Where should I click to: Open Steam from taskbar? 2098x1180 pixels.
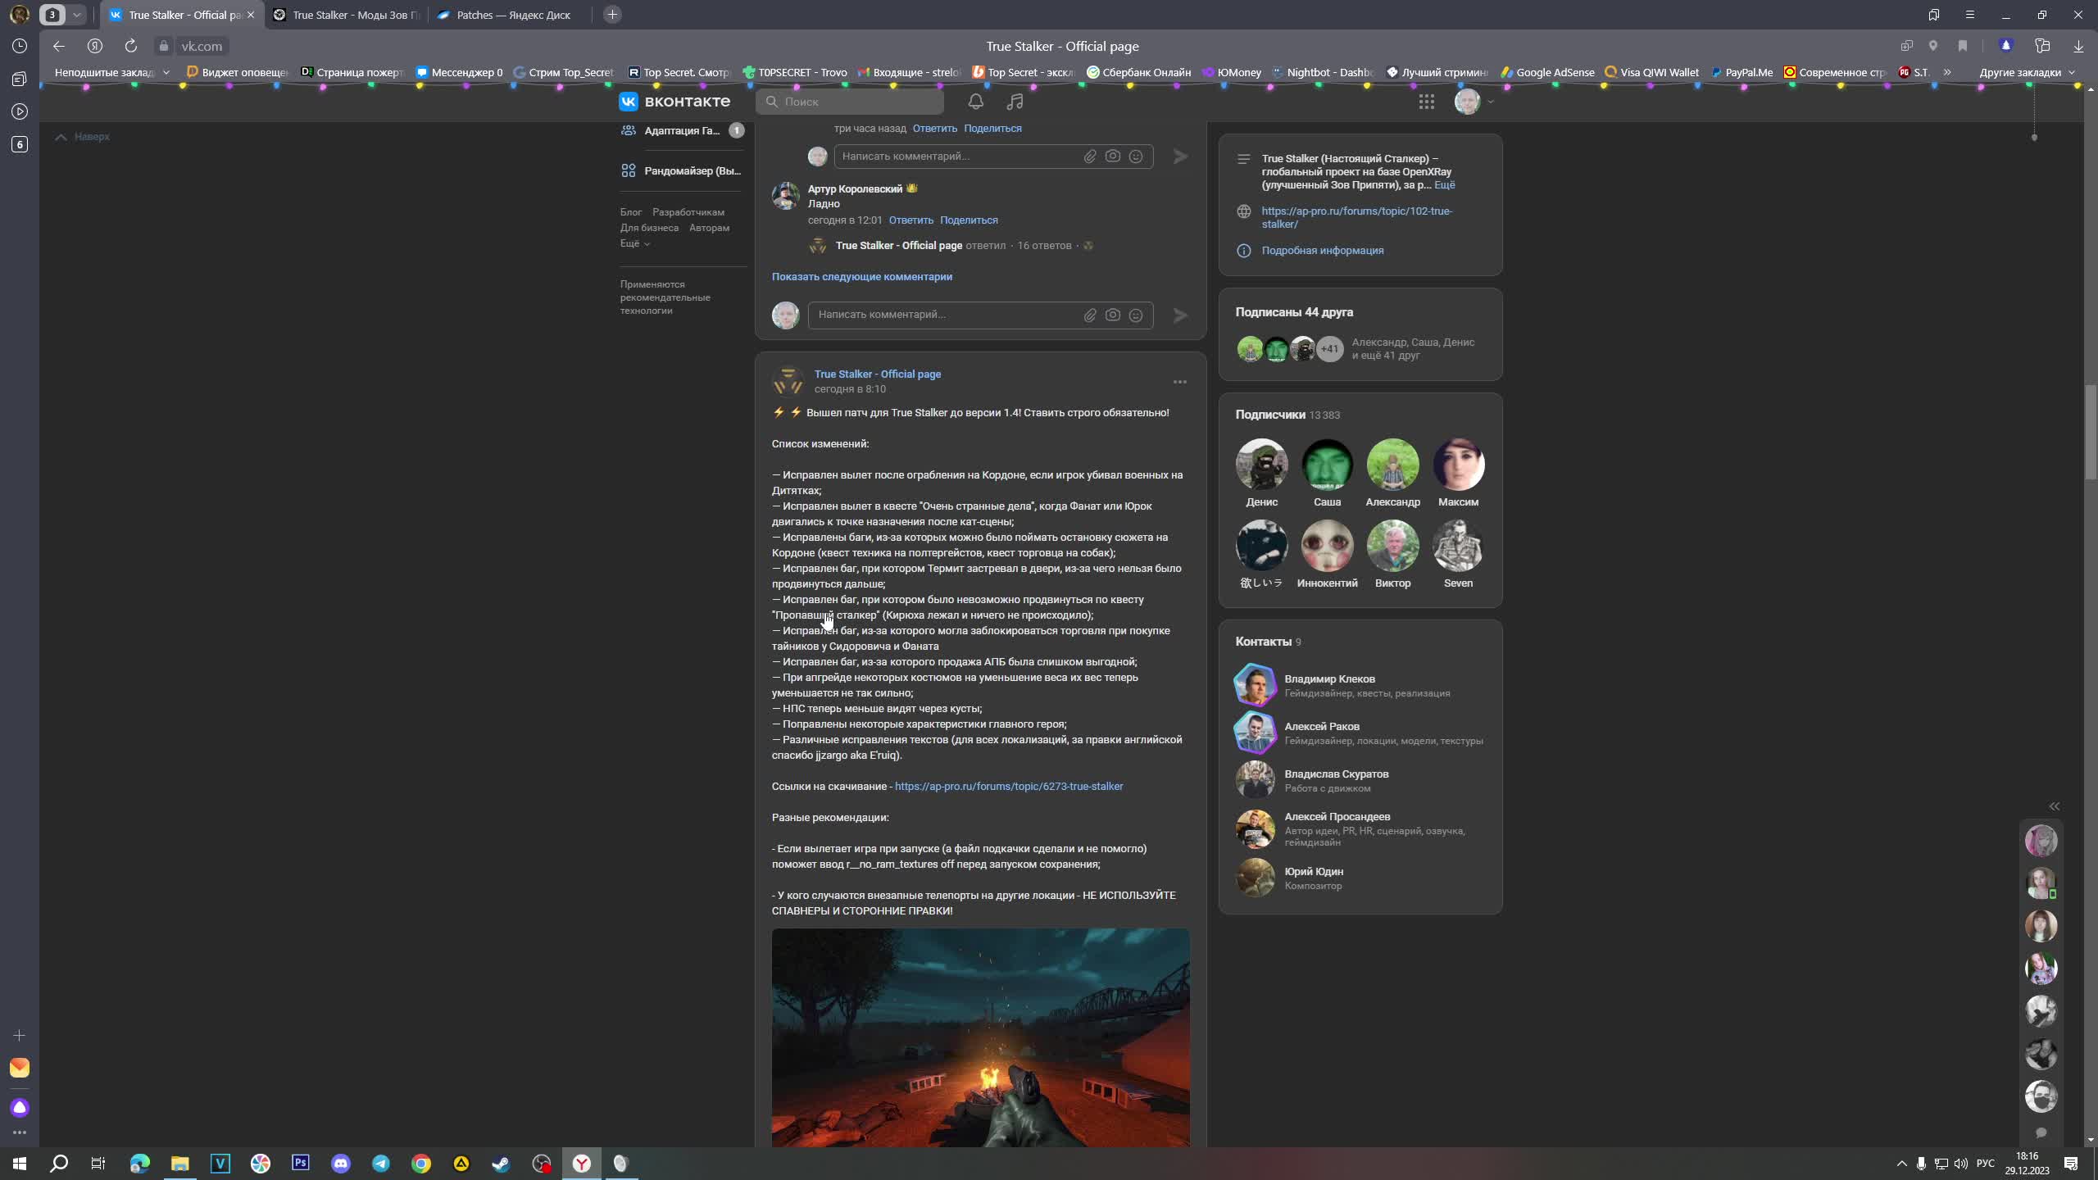pyautogui.click(x=501, y=1163)
